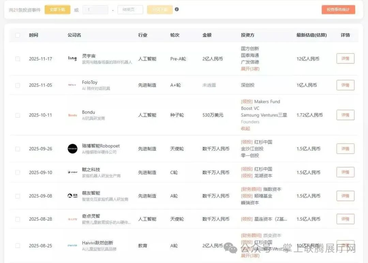The image size is (368, 263).
Task: Expand 展开(3家) investors for 灵宇宙
Action: pyautogui.click(x=250, y=69)
